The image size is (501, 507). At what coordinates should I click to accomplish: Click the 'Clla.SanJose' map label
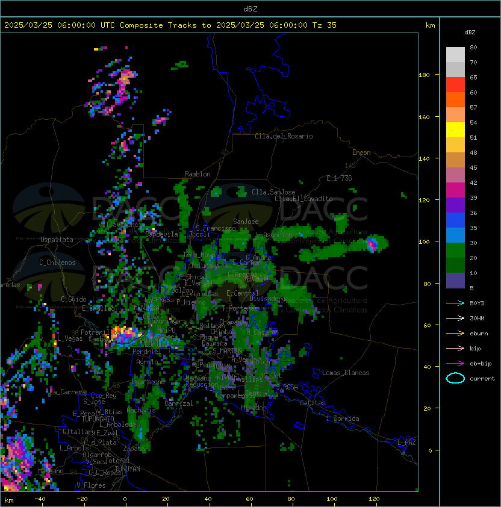coord(273,192)
